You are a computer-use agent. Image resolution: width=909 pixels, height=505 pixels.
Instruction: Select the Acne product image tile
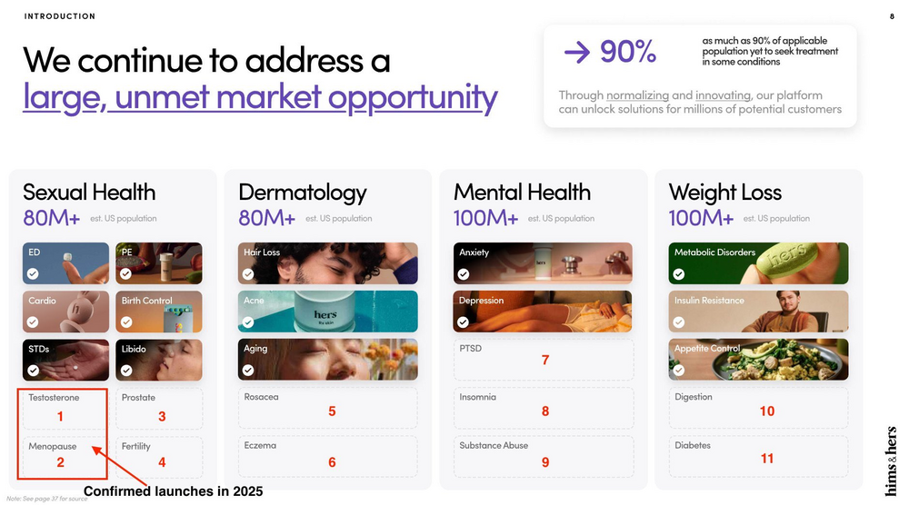(x=328, y=311)
